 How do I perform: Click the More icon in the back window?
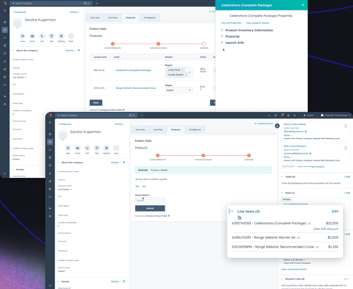pyautogui.click(x=71, y=36)
